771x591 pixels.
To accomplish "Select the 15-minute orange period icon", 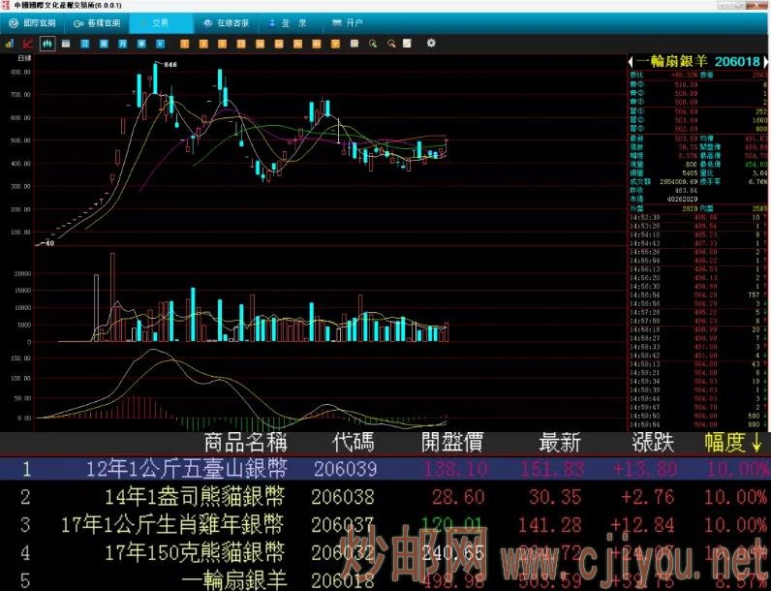I will (241, 44).
